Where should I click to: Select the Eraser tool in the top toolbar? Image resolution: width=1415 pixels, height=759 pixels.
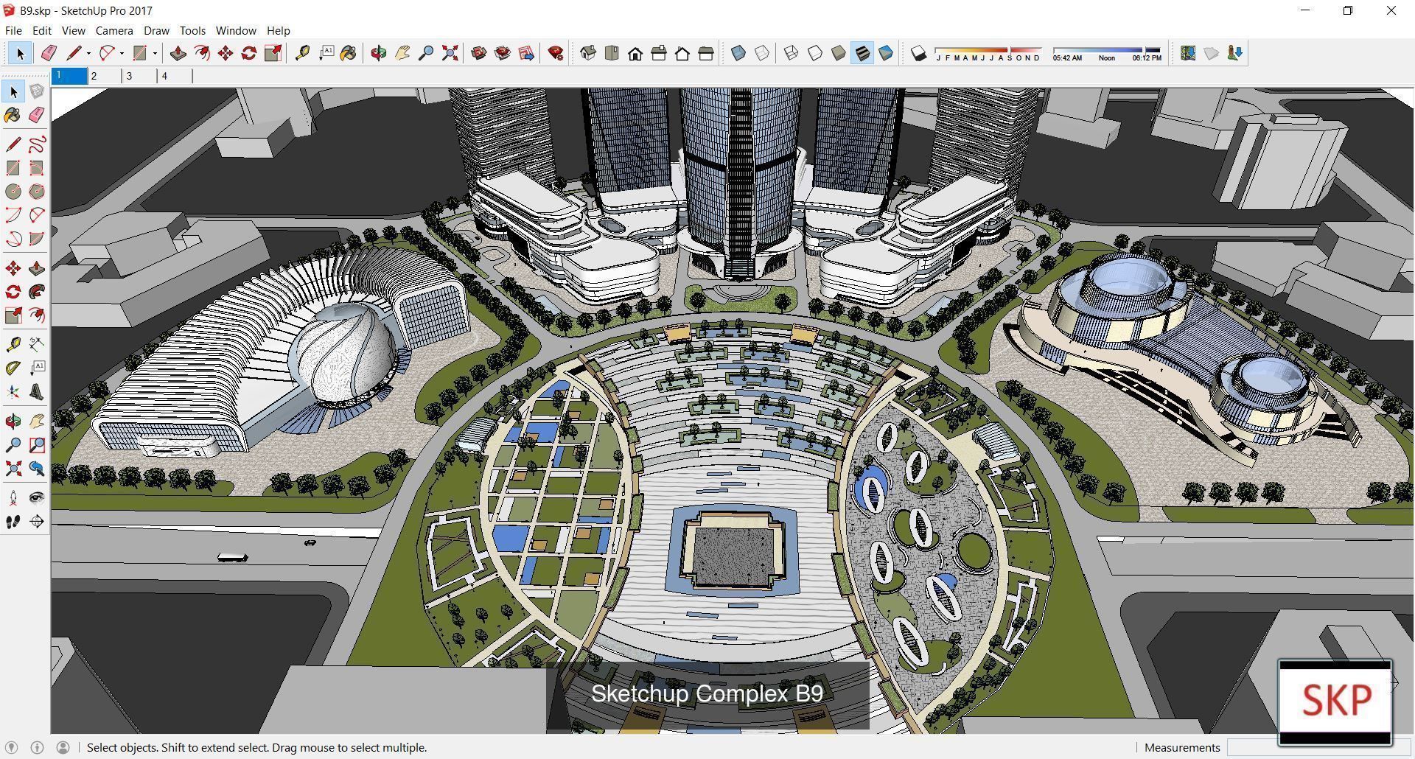coord(49,53)
